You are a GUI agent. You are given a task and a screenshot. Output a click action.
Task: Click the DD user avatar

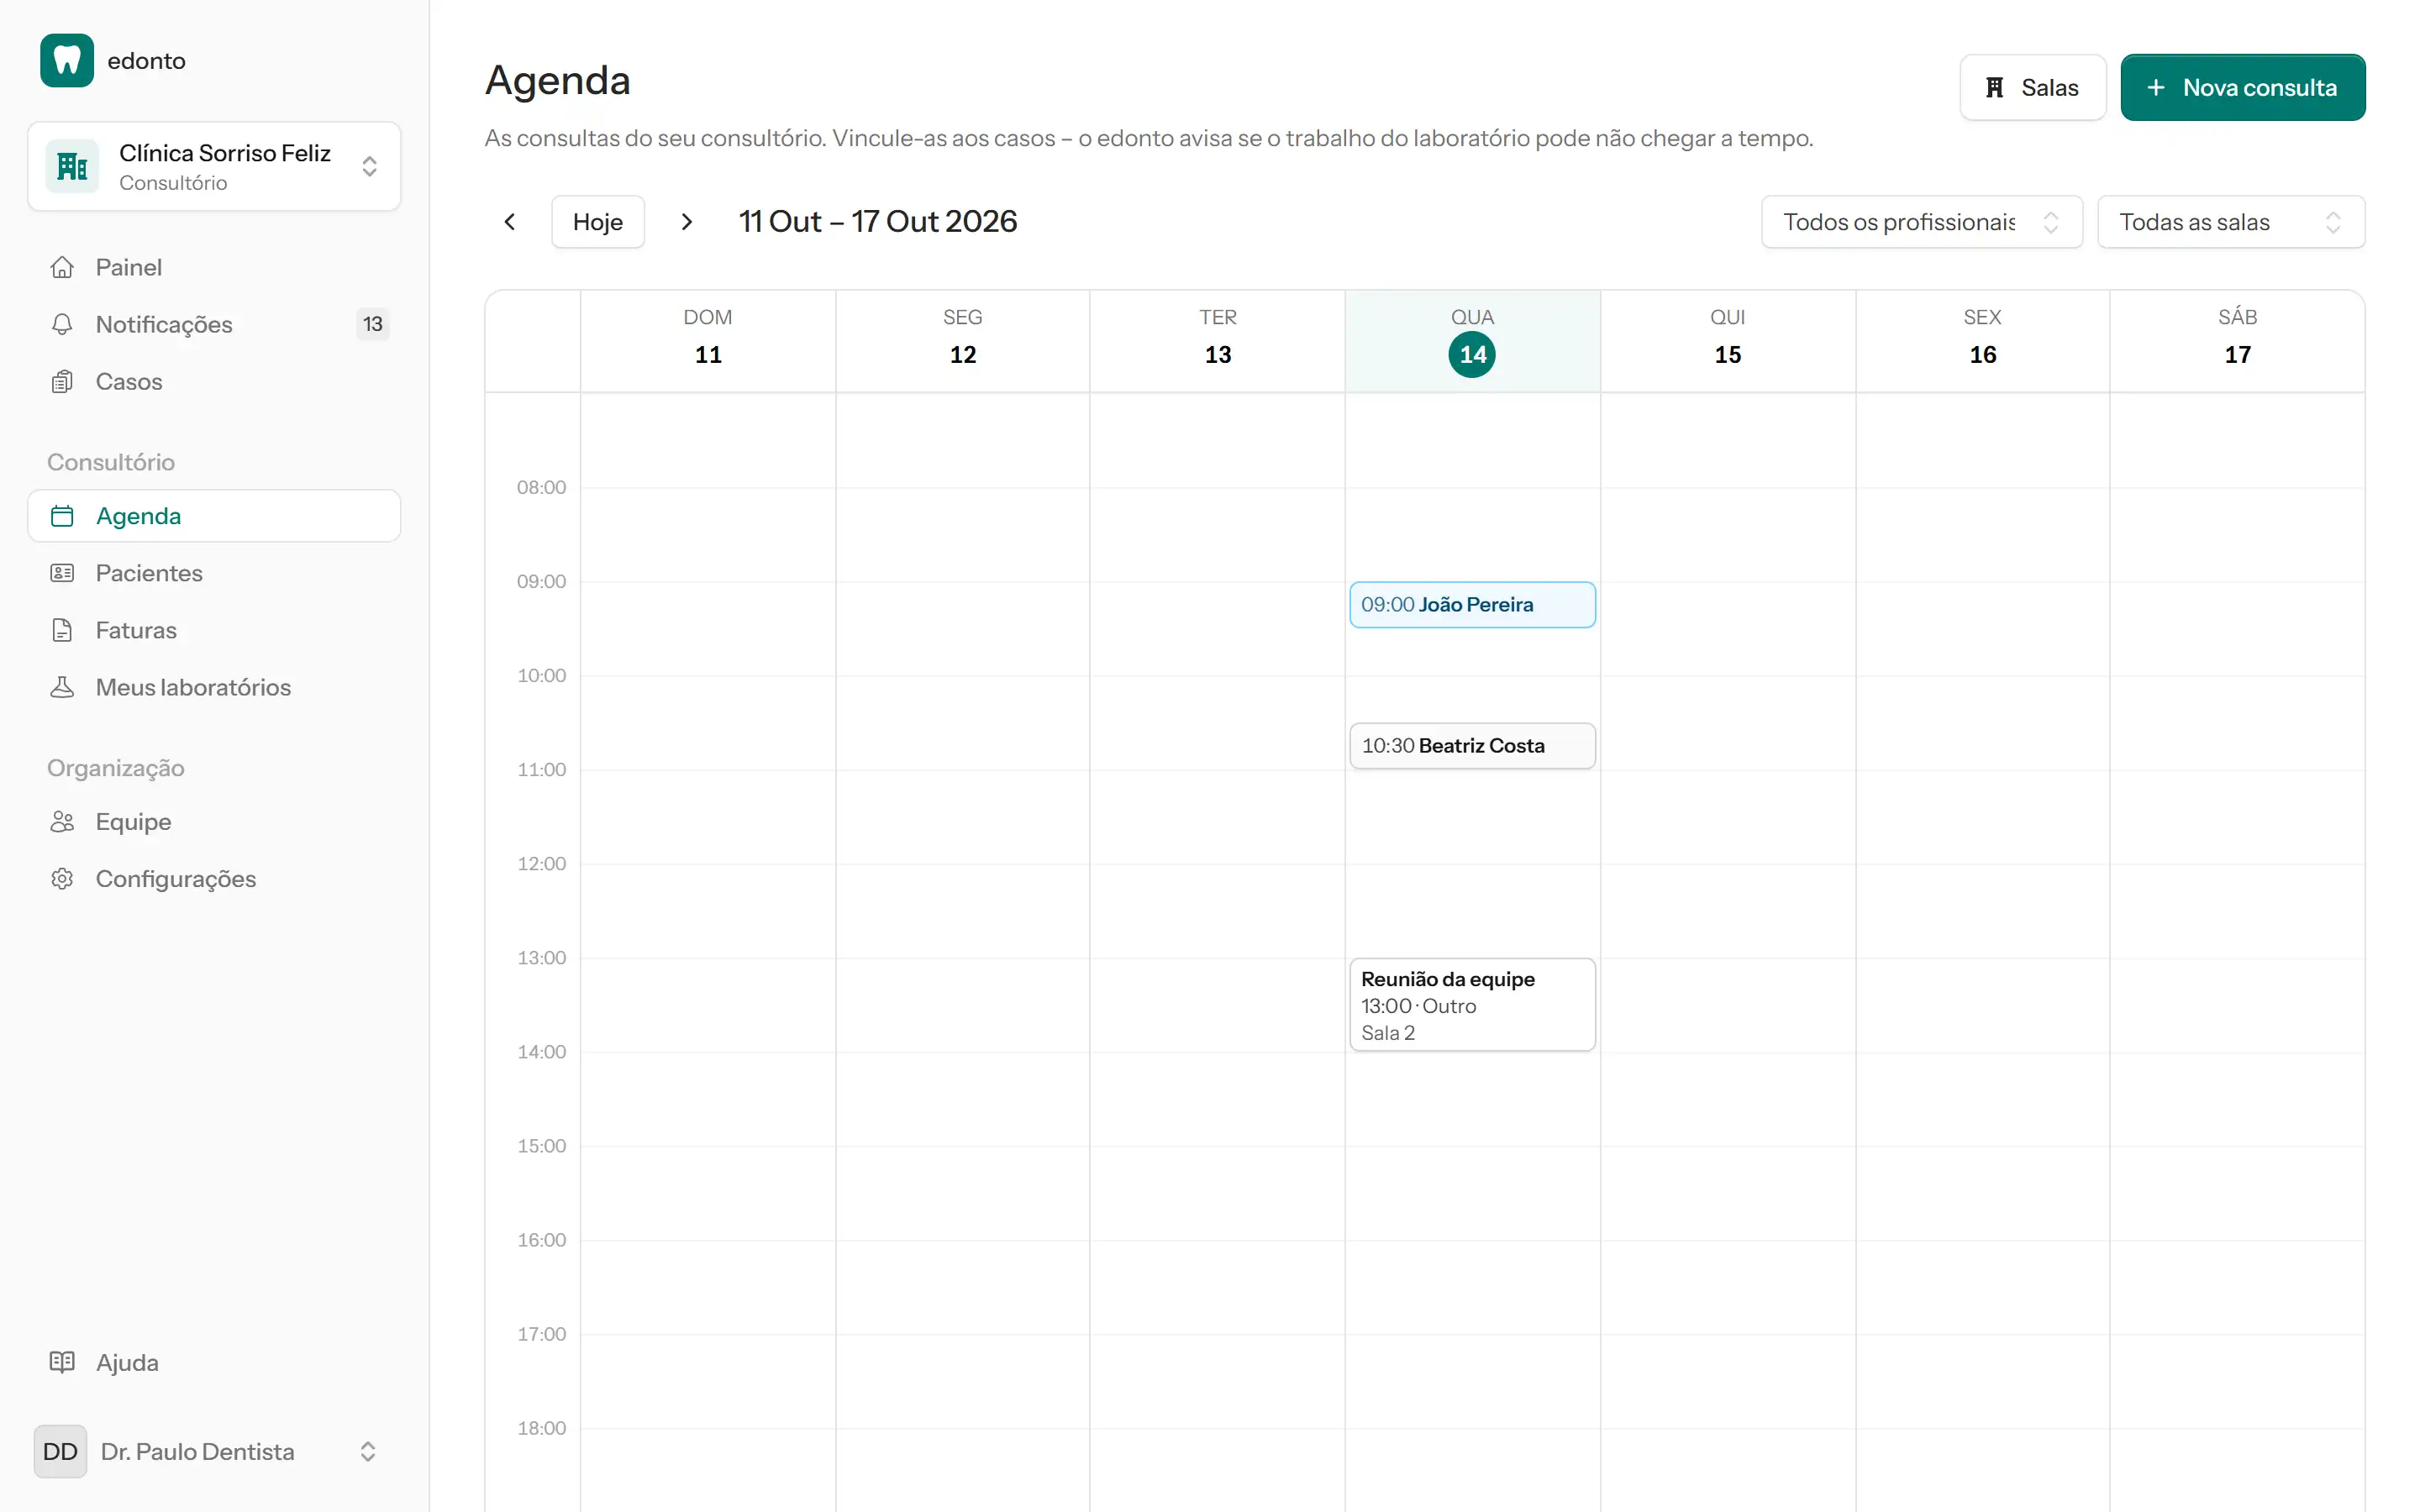[x=60, y=1451]
